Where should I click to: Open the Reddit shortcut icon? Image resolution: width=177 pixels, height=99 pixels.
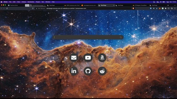[x=102, y=71]
